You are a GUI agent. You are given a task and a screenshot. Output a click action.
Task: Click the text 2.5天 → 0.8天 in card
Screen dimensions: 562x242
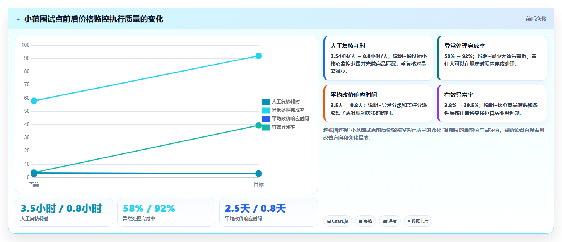coord(347,105)
